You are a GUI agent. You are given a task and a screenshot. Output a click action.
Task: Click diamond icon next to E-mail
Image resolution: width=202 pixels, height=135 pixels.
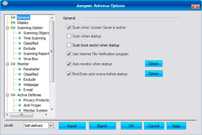point(19,90)
